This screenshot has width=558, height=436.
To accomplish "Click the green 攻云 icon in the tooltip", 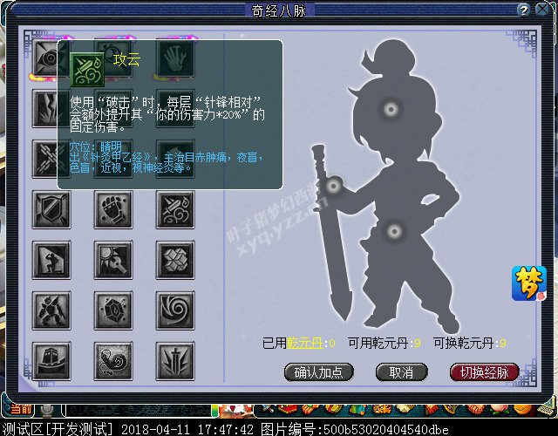I will pos(87,70).
